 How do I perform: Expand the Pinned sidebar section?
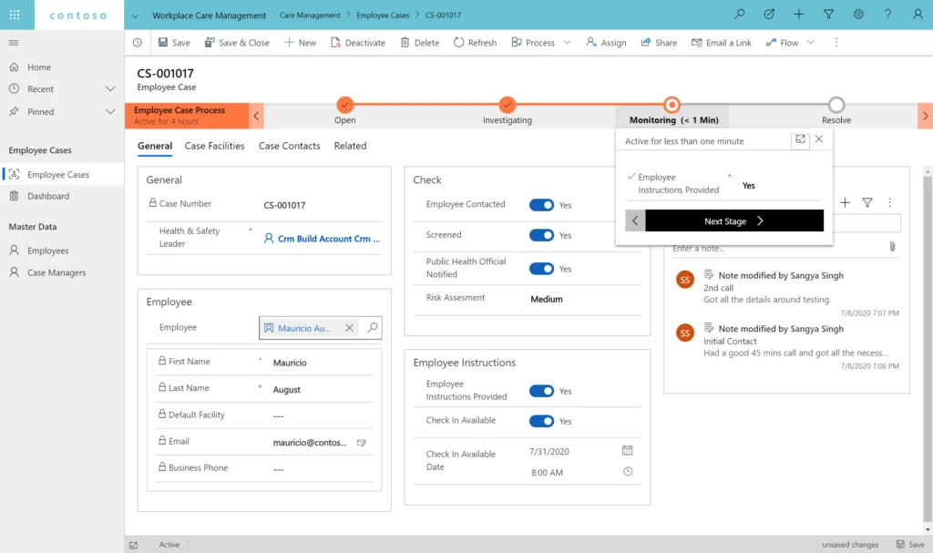coord(110,113)
